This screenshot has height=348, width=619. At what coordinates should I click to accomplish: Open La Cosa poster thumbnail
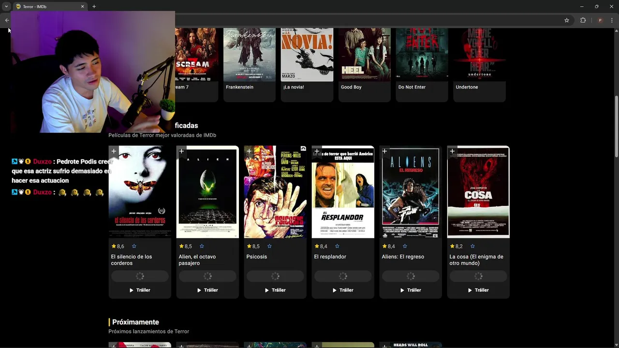tap(478, 192)
